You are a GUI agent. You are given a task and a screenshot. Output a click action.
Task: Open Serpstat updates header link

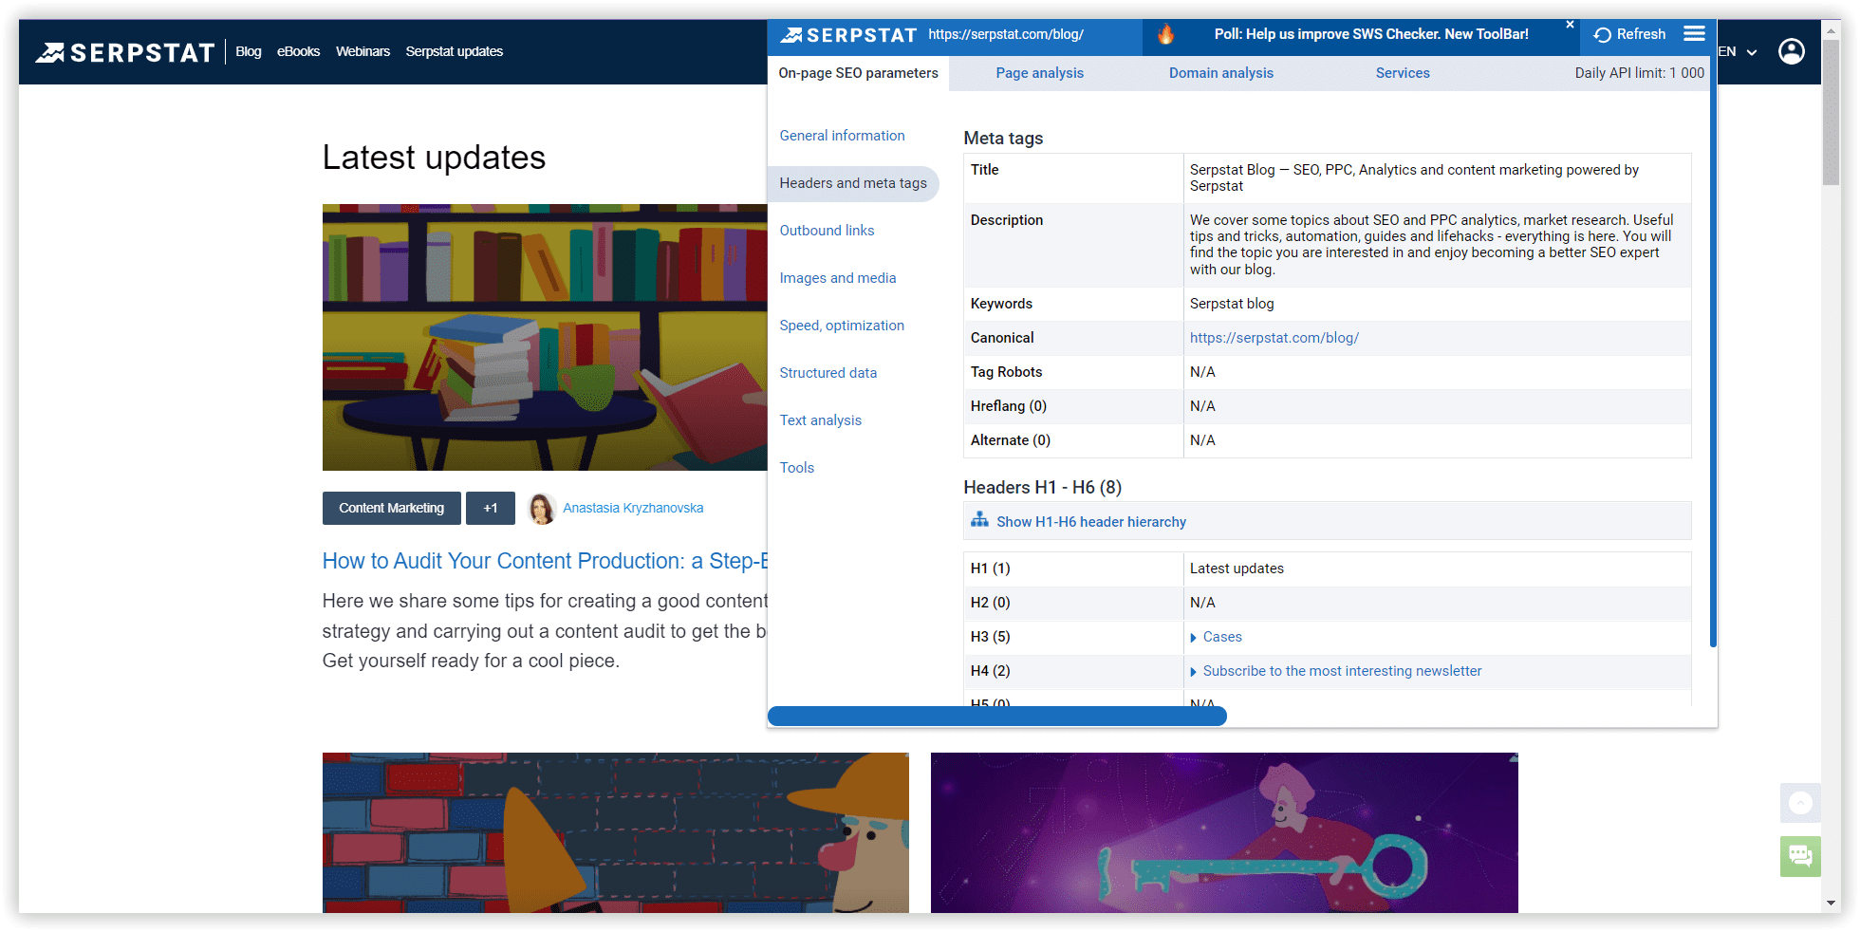click(x=454, y=51)
